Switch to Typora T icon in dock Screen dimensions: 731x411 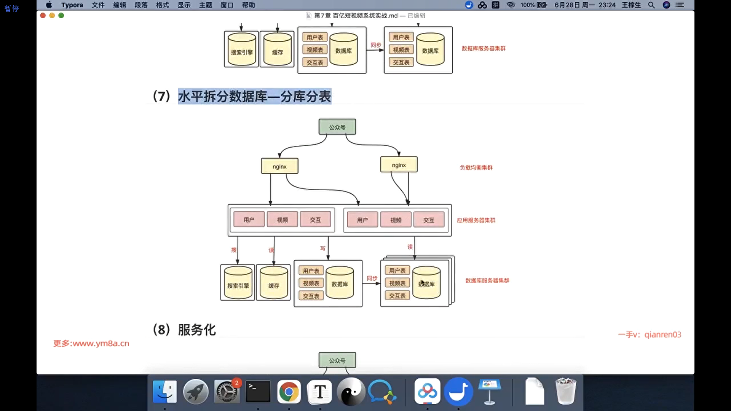click(x=320, y=391)
